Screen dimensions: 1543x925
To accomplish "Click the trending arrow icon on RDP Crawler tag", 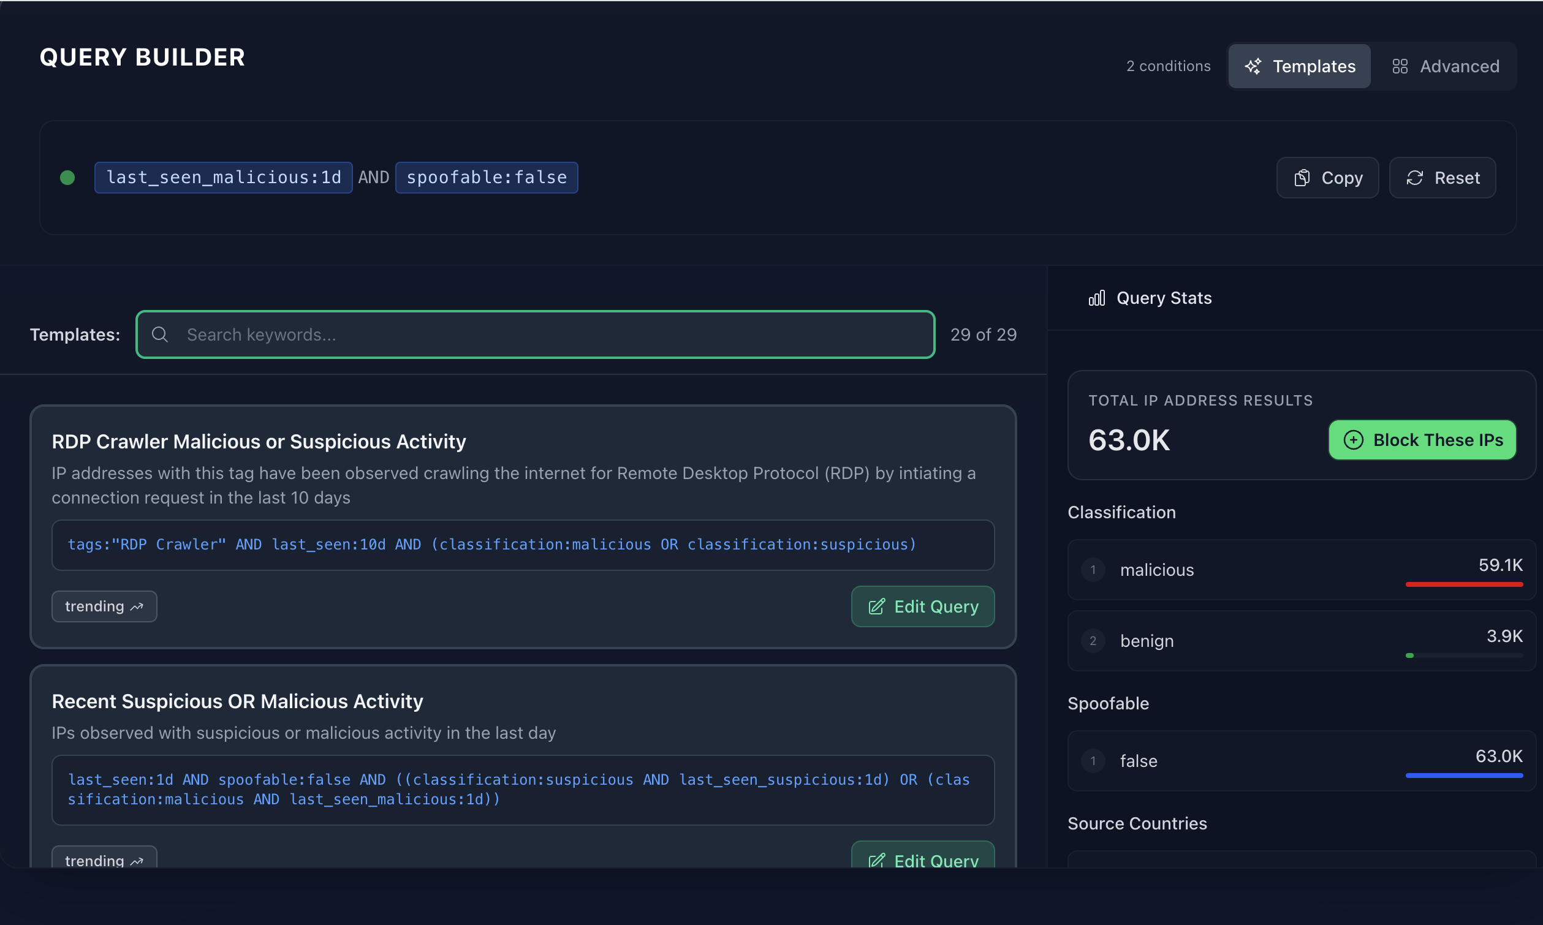I will [x=137, y=606].
